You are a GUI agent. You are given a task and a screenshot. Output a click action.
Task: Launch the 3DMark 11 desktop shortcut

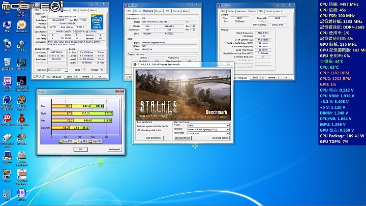pyautogui.click(x=21, y=25)
